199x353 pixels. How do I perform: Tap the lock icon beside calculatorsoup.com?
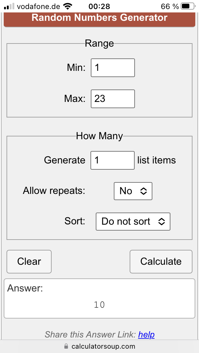coord(66,346)
